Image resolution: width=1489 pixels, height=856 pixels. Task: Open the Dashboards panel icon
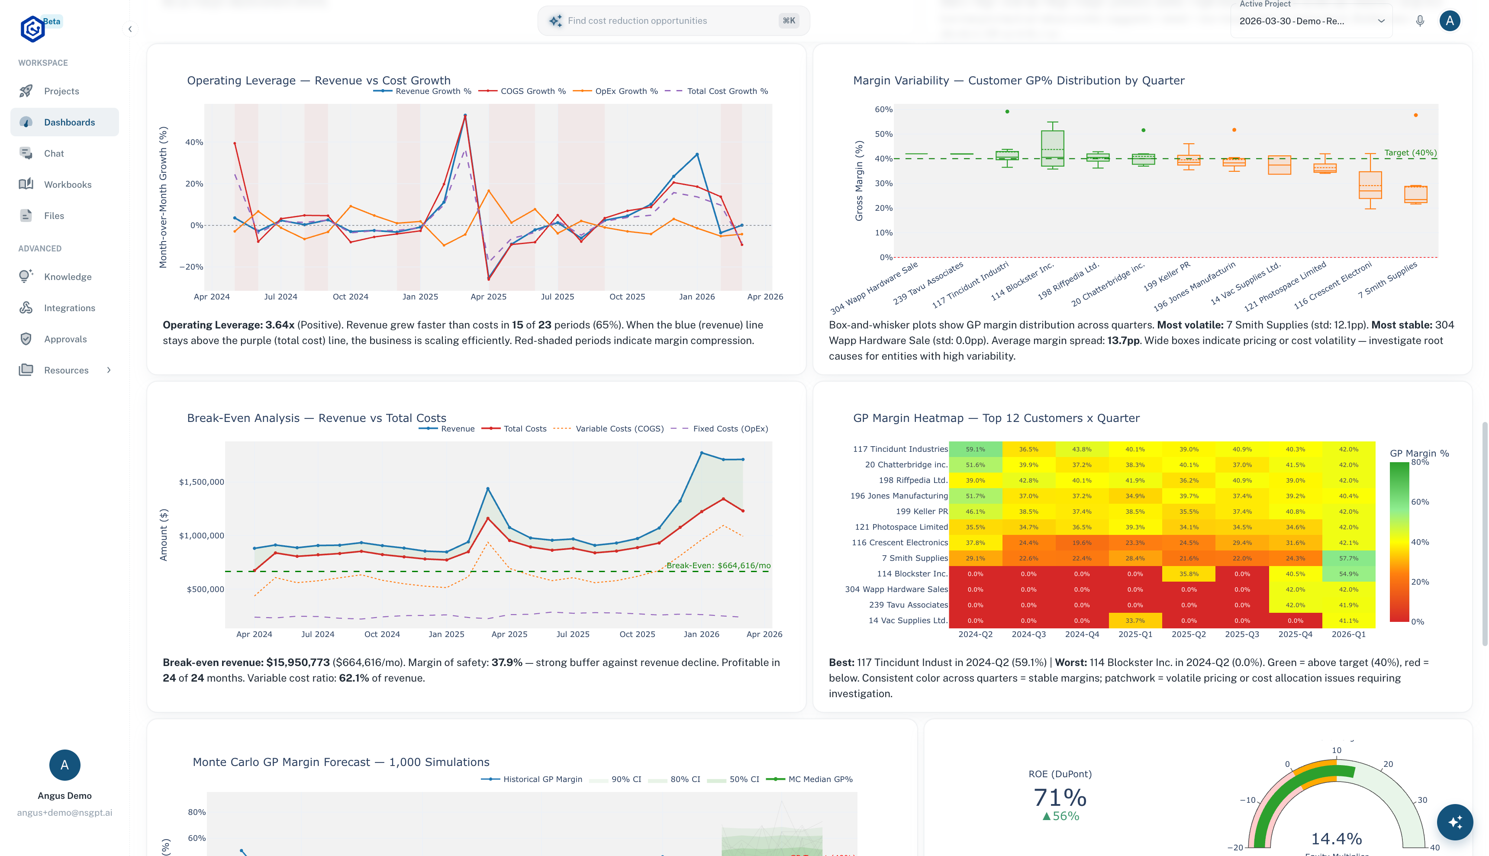point(26,122)
